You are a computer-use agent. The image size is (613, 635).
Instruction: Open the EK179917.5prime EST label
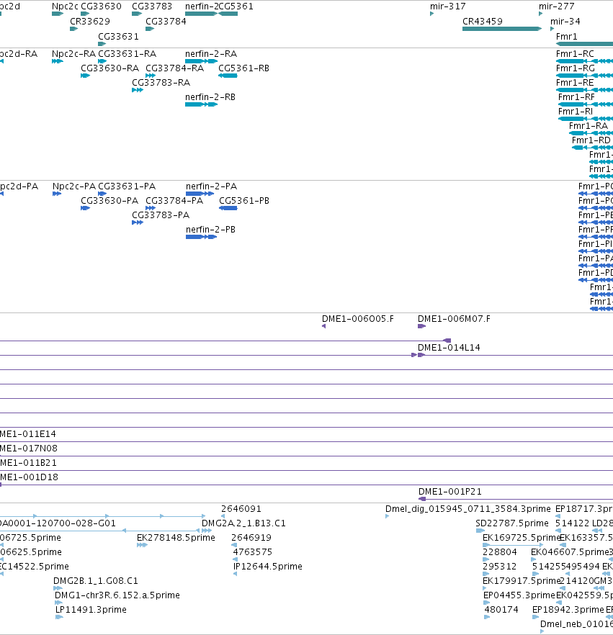[x=522, y=581]
